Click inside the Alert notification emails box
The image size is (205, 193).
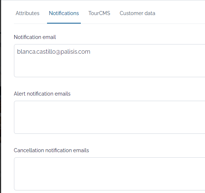[x=109, y=117]
